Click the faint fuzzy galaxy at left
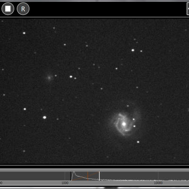 [x=49, y=77]
